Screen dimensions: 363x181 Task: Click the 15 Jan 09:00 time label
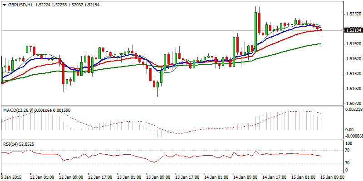pyautogui.click(x=333, y=177)
